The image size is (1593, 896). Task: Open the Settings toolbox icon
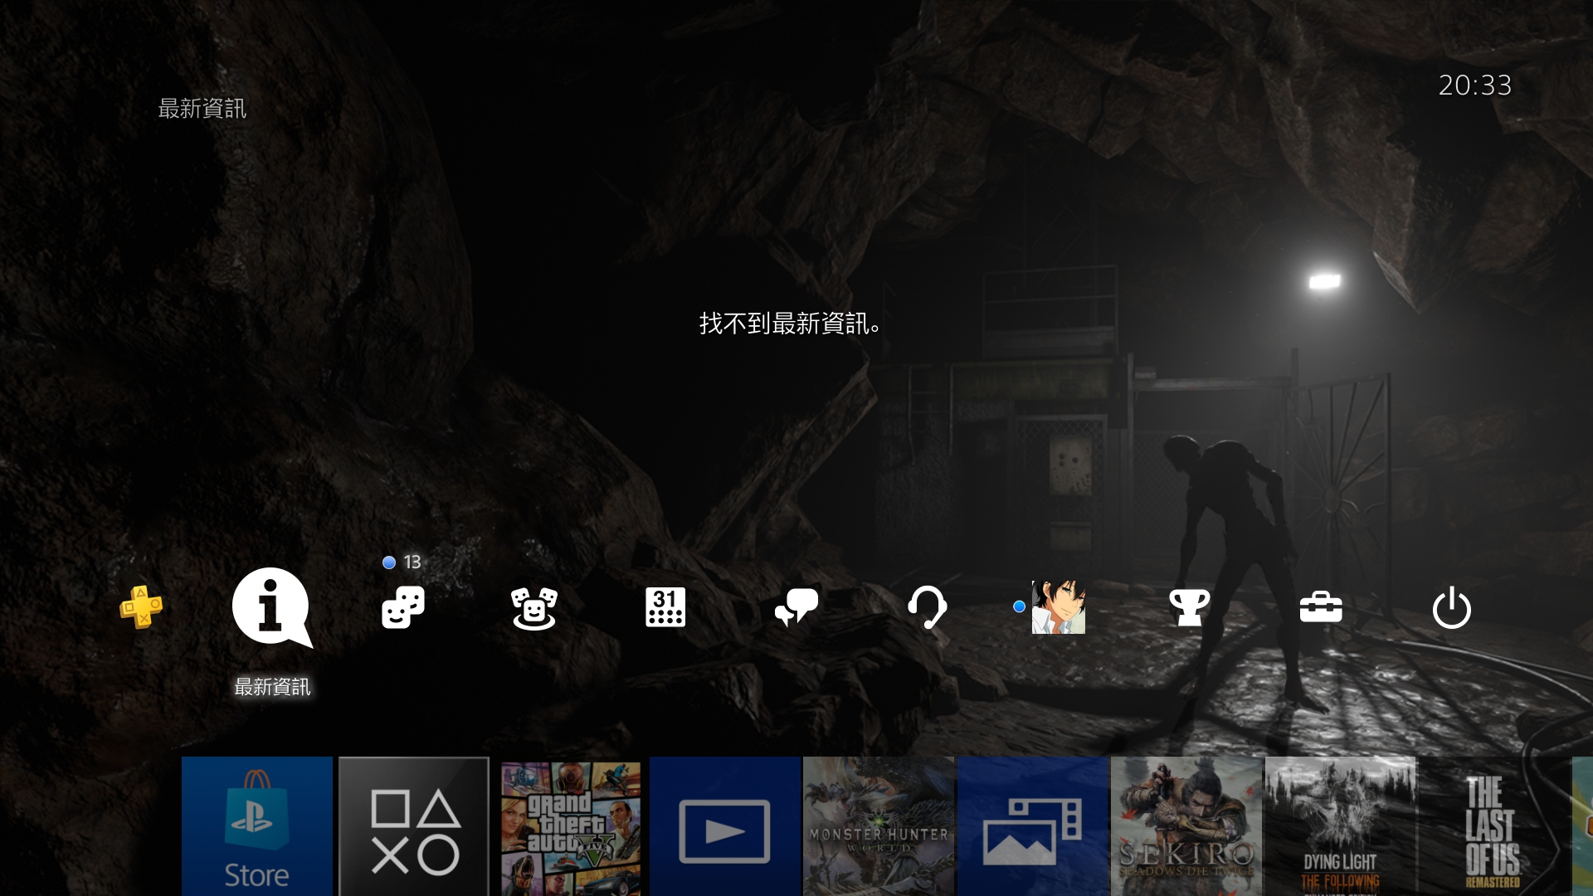(1321, 607)
